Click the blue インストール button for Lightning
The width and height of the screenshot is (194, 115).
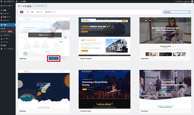pos(54,58)
